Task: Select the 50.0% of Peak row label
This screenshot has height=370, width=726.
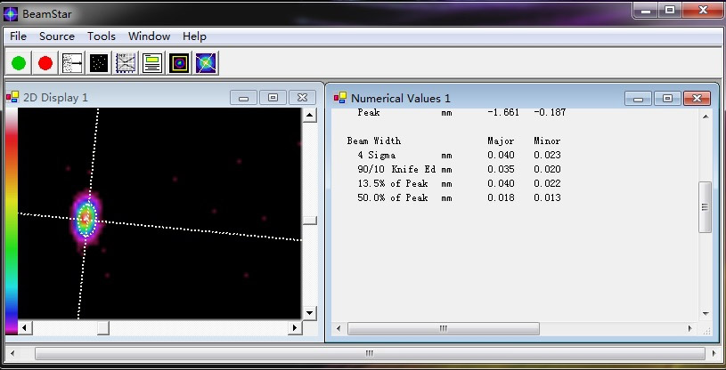Action: pos(393,198)
